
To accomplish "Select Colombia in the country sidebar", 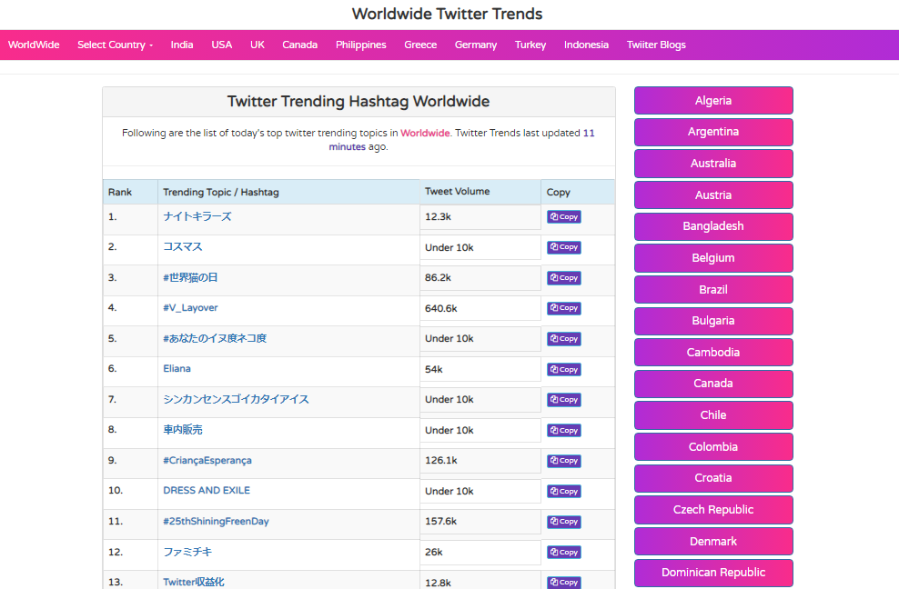I will click(713, 447).
